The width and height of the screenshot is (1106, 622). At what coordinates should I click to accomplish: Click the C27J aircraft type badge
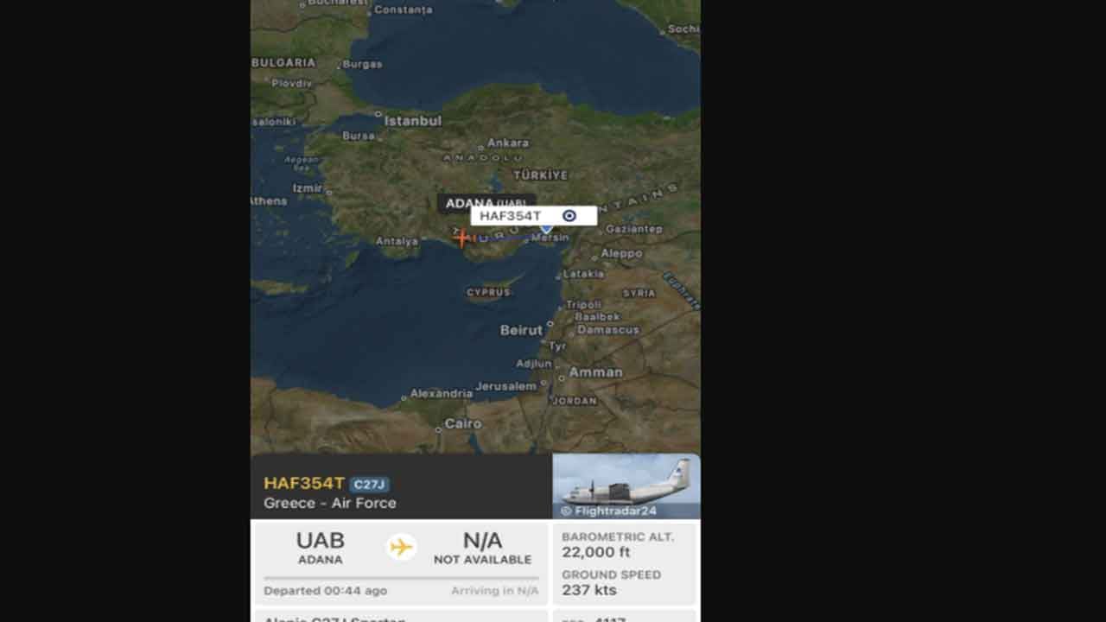370,485
